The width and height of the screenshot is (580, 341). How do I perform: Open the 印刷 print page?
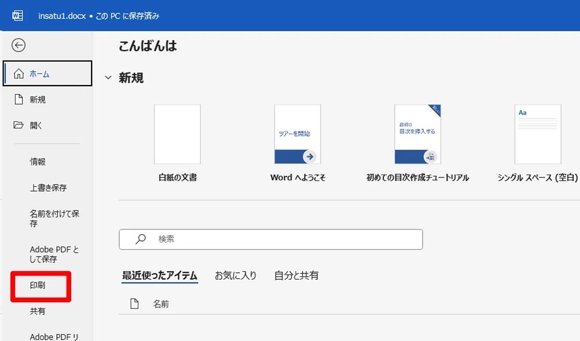tap(38, 285)
